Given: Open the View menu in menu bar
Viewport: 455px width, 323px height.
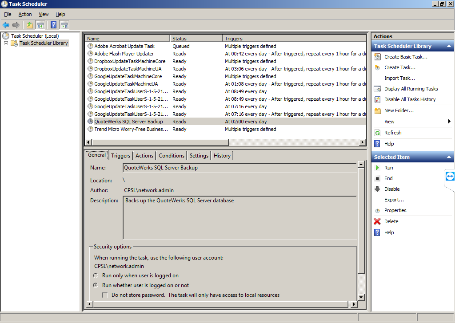Looking at the screenshot, I should (44, 14).
